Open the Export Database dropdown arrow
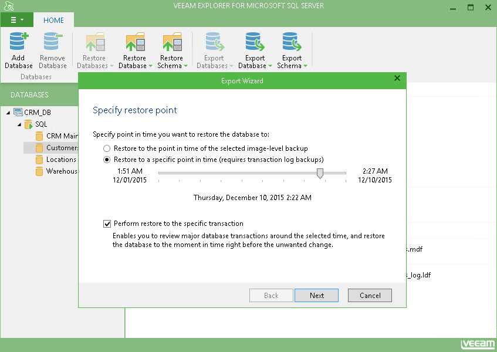This screenshot has width=497, height=352. tap(270, 66)
